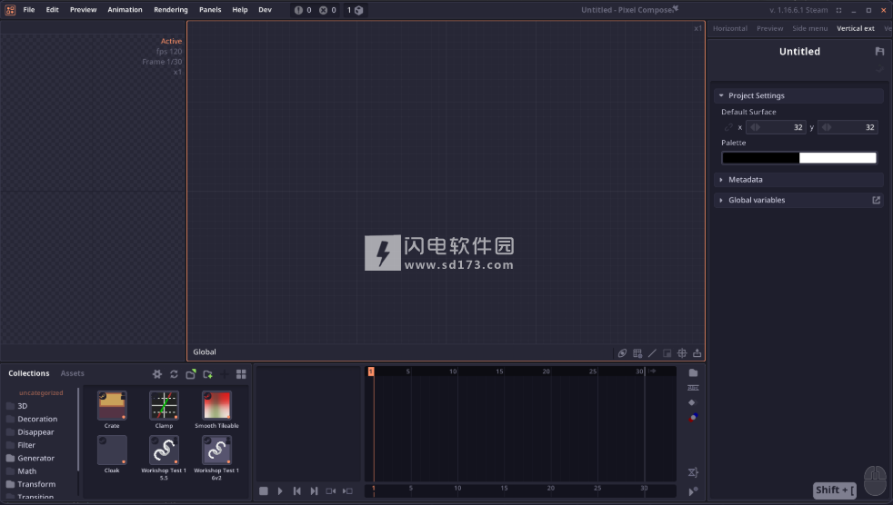893x505 pixels.
Task: Click the timeline scale icon
Action: pyautogui.click(x=693, y=388)
